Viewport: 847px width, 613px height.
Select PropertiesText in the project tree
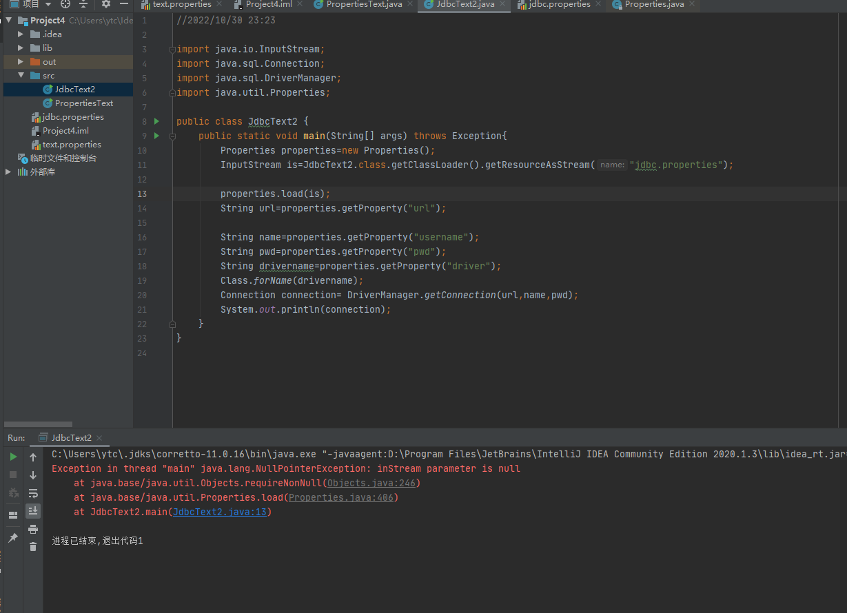point(68,103)
